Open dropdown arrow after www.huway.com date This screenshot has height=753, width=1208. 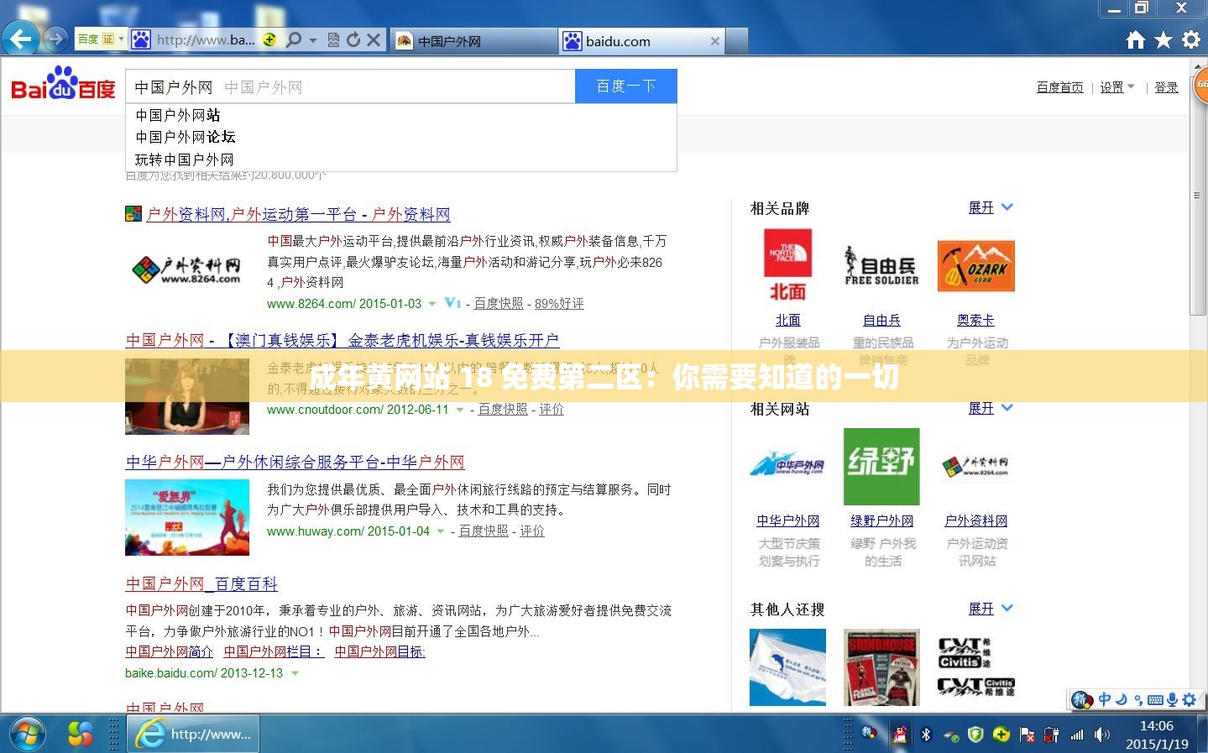[441, 531]
